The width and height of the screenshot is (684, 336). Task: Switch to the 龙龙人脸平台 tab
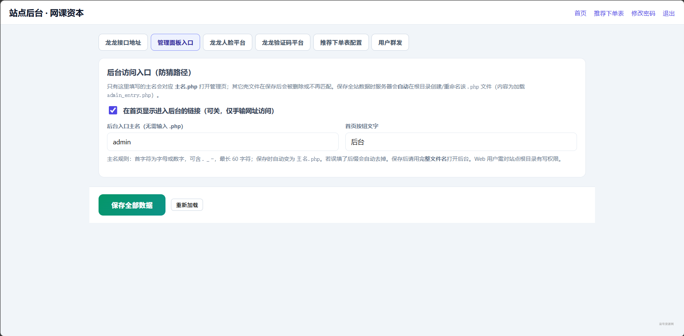click(228, 42)
